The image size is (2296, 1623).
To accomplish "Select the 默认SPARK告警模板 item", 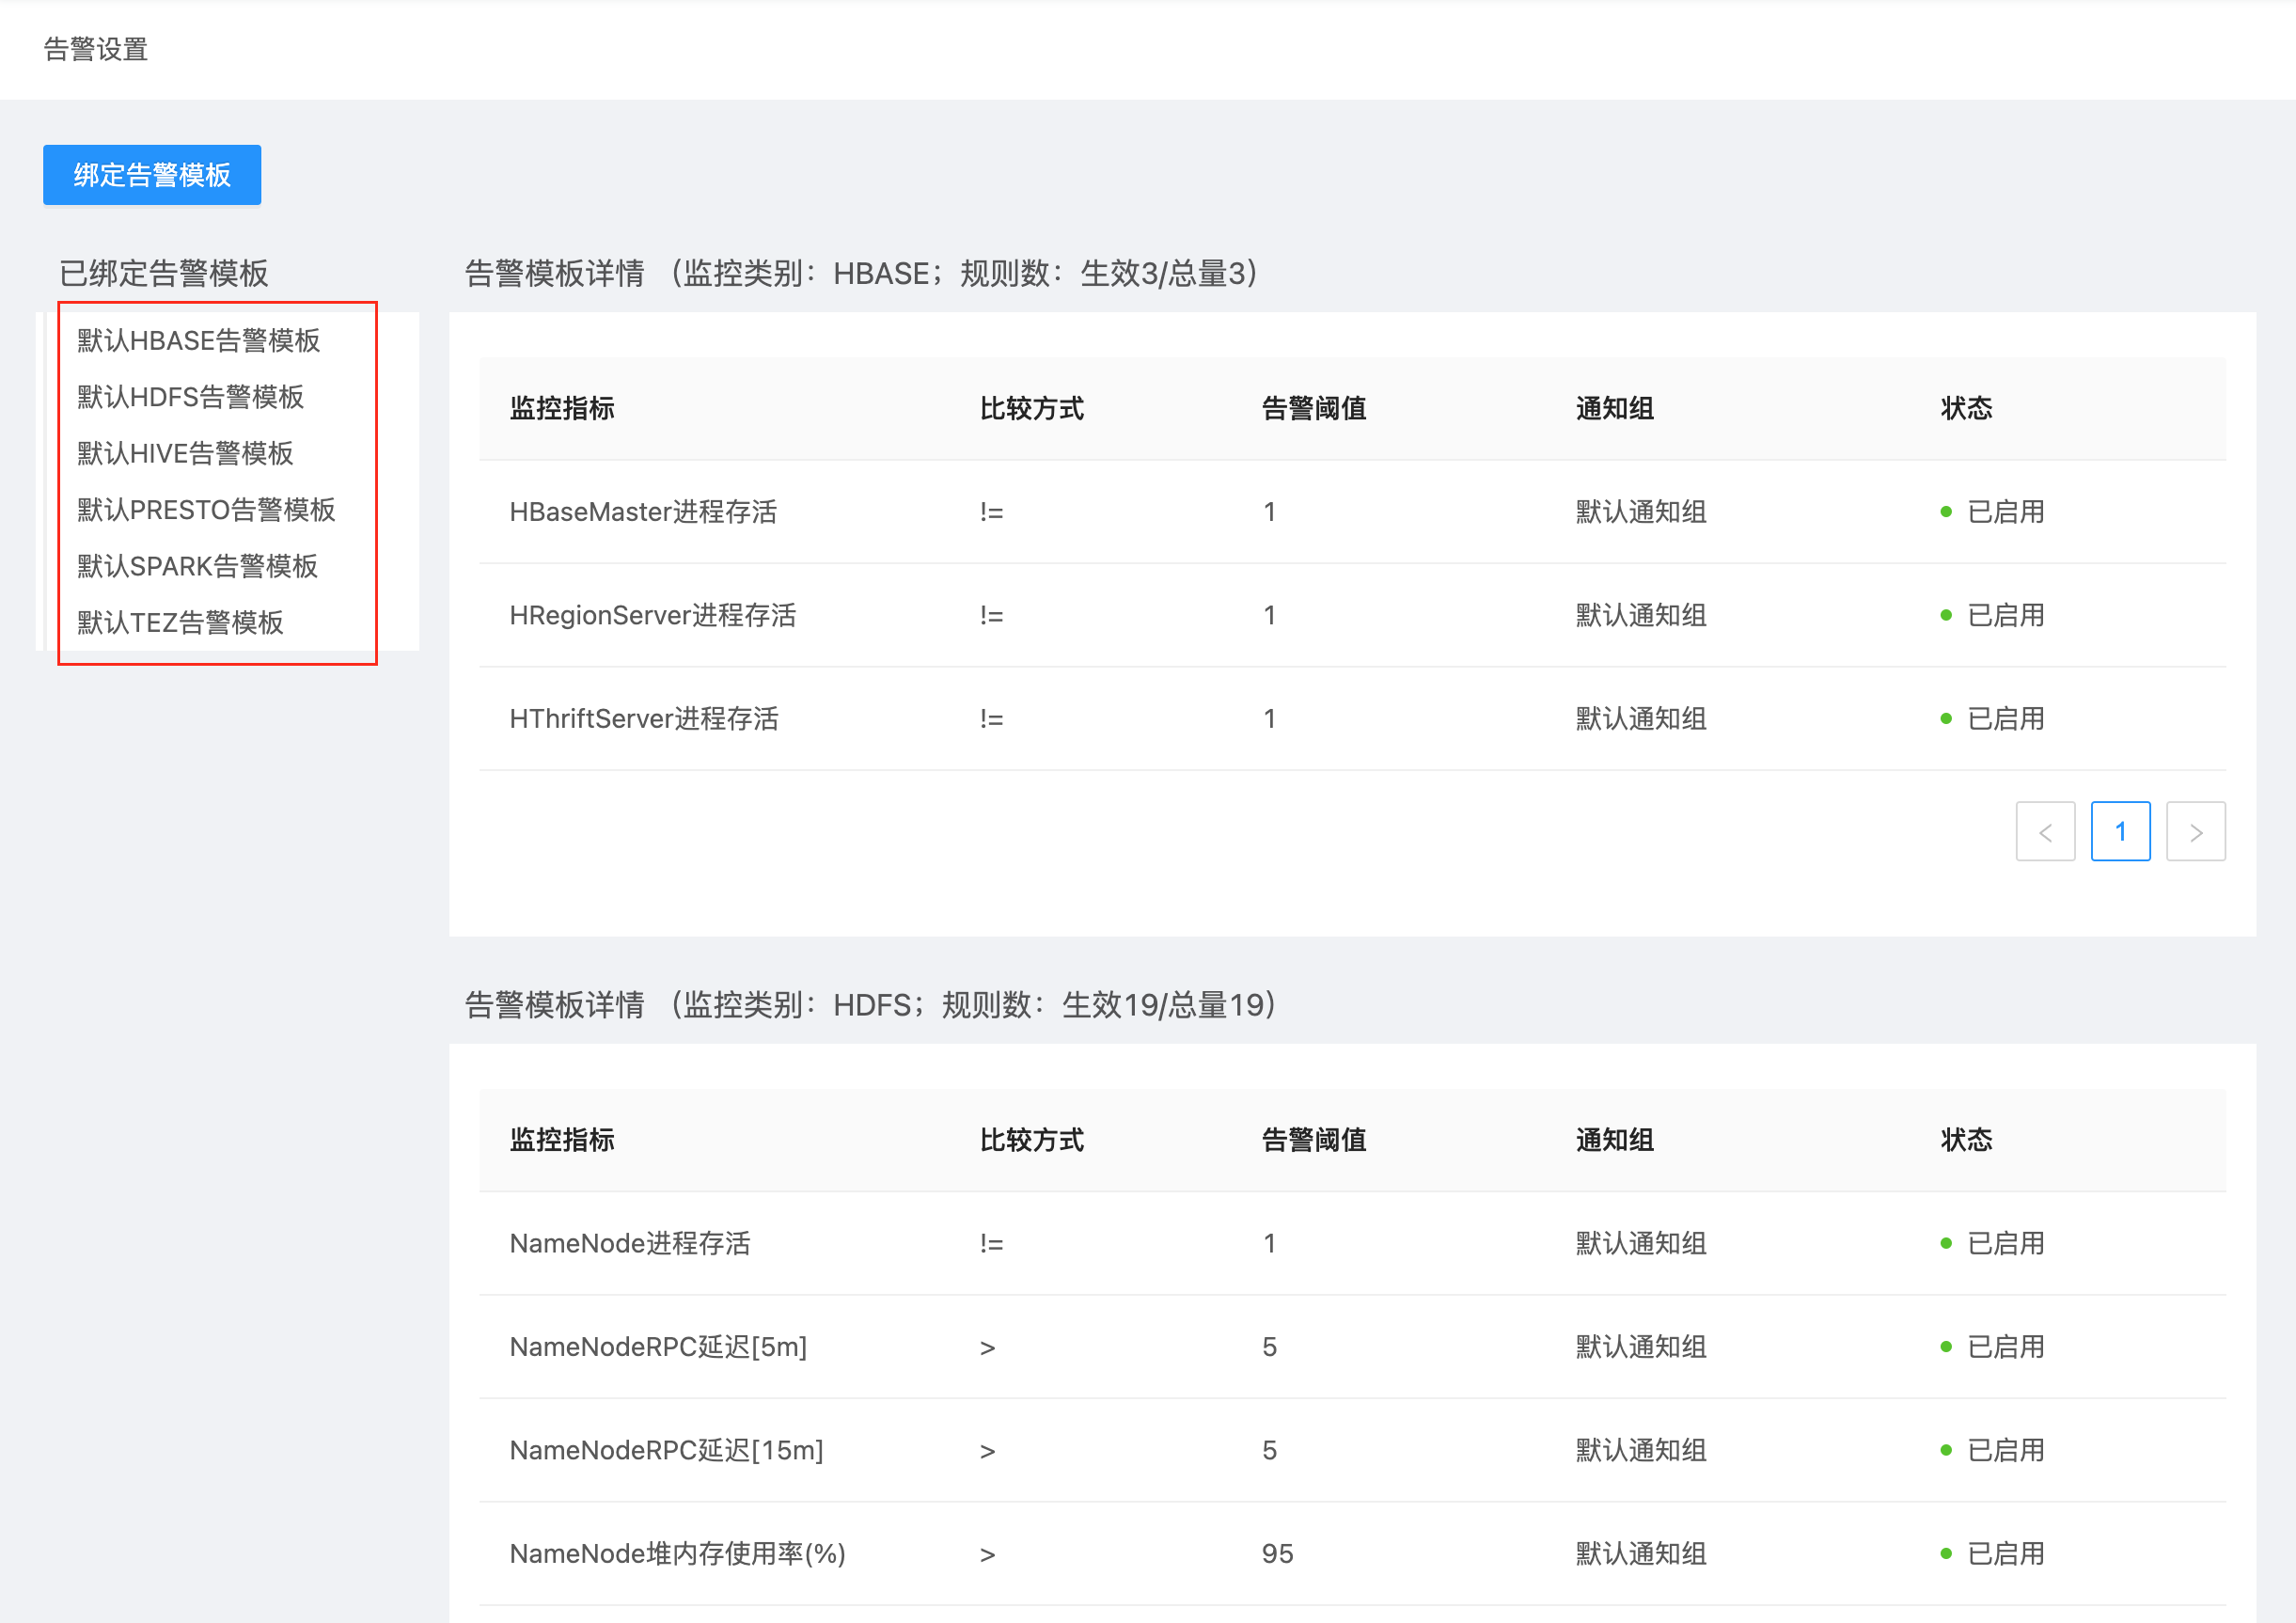I will click(197, 567).
